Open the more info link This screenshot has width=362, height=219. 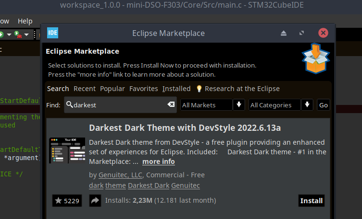point(159,161)
